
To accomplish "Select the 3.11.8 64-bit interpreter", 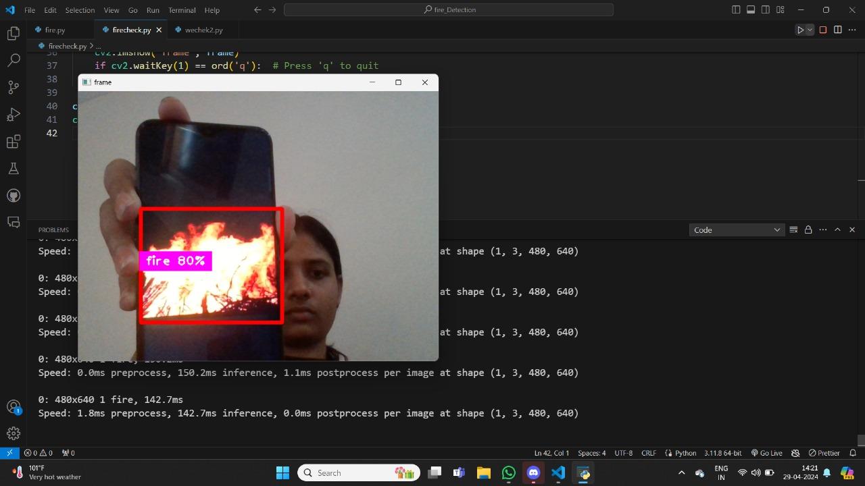I will (723, 453).
